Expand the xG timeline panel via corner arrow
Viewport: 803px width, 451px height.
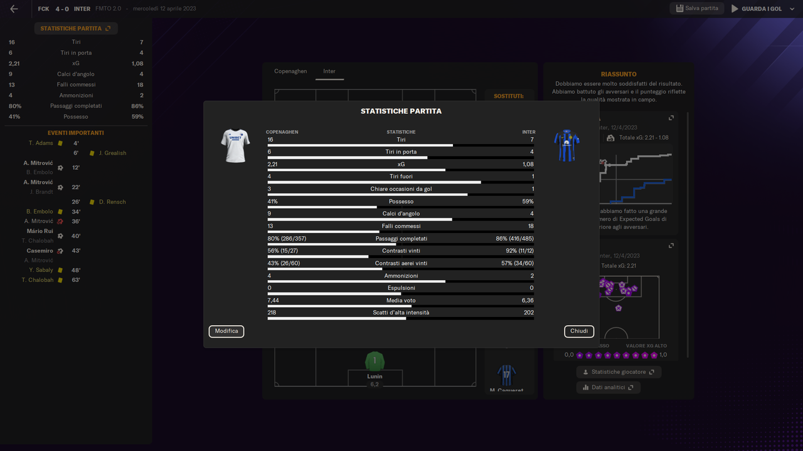(671, 118)
